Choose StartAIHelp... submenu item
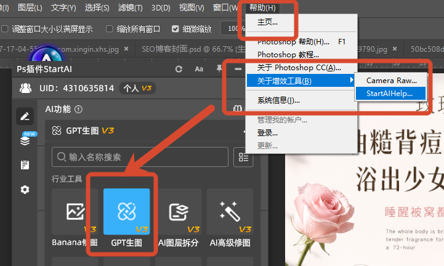The width and height of the screenshot is (444, 266). click(390, 94)
